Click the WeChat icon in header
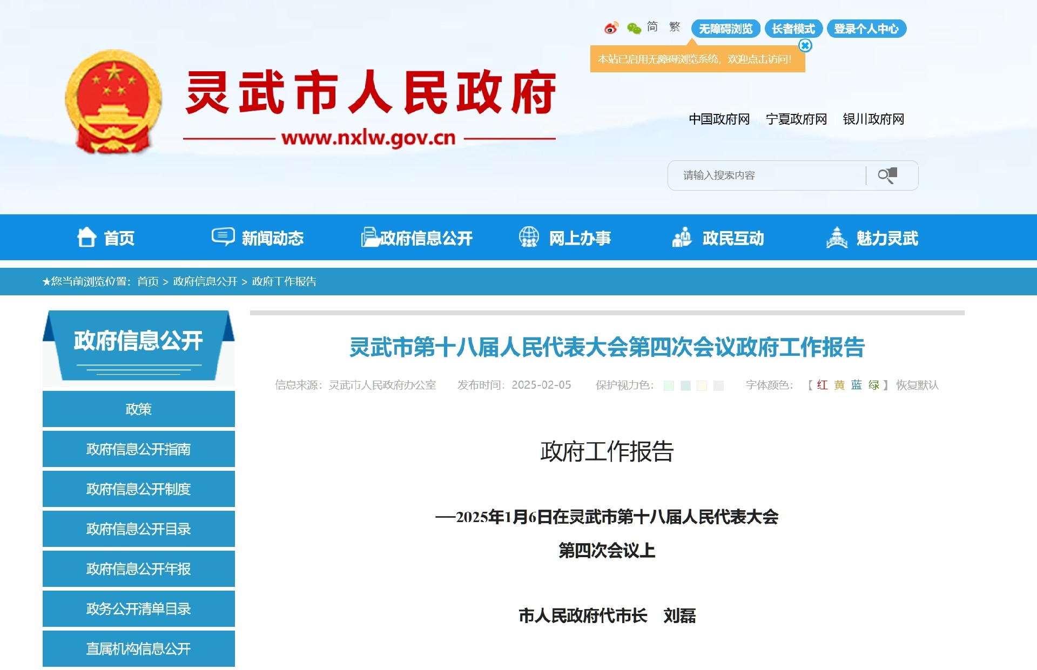 (x=634, y=28)
